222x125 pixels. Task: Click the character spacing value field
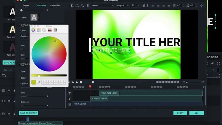coord(179,6)
